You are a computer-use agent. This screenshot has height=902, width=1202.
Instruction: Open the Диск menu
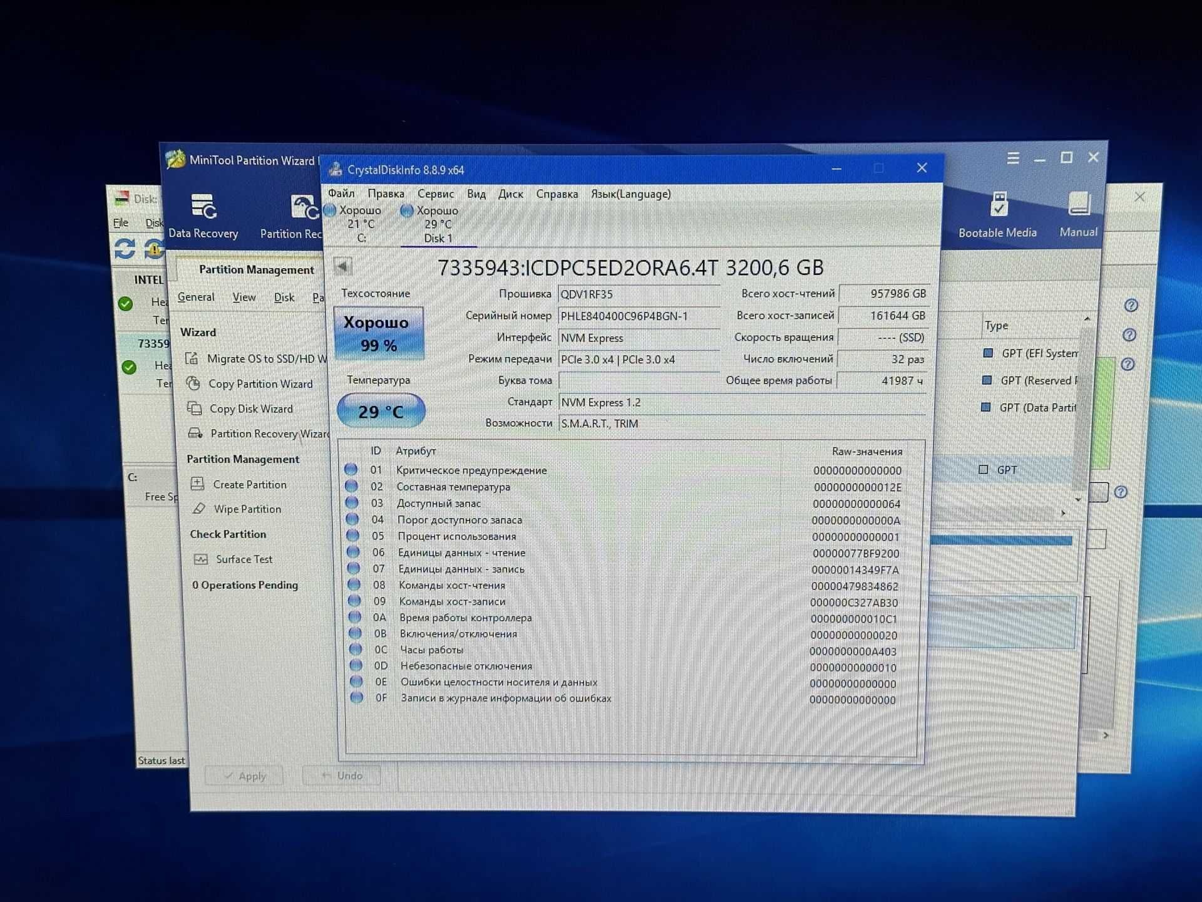click(x=511, y=194)
